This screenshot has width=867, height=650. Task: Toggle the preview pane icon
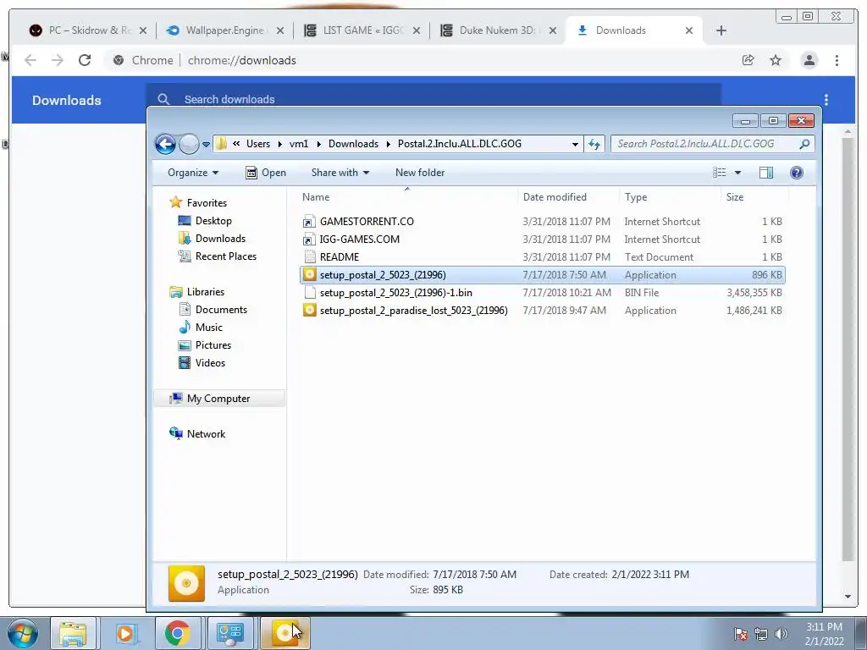pos(765,173)
